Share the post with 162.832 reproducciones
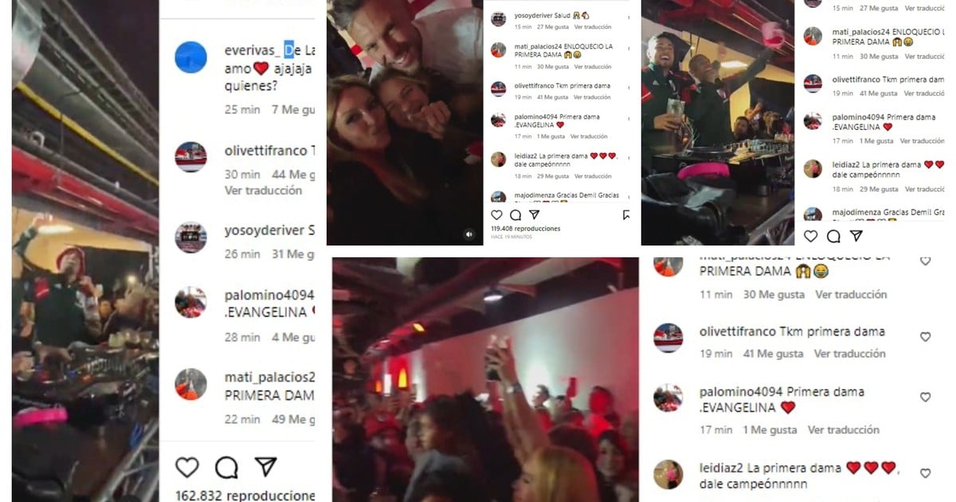 265,467
